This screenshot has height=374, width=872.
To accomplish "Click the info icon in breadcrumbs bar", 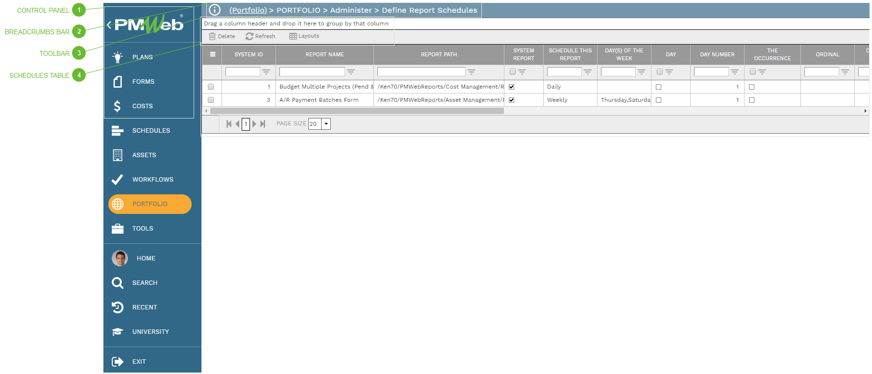I will click(215, 10).
